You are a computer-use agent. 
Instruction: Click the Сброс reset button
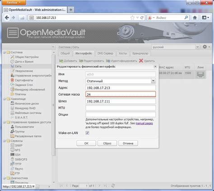tap(107, 143)
